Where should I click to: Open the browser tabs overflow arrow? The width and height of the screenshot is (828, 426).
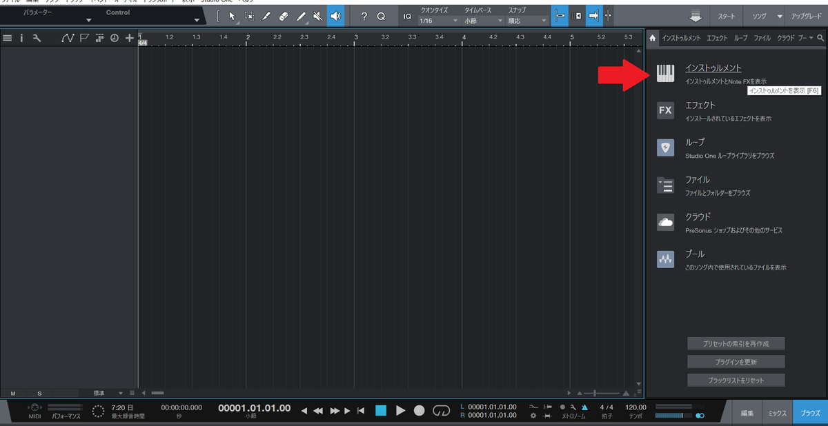[811, 38]
